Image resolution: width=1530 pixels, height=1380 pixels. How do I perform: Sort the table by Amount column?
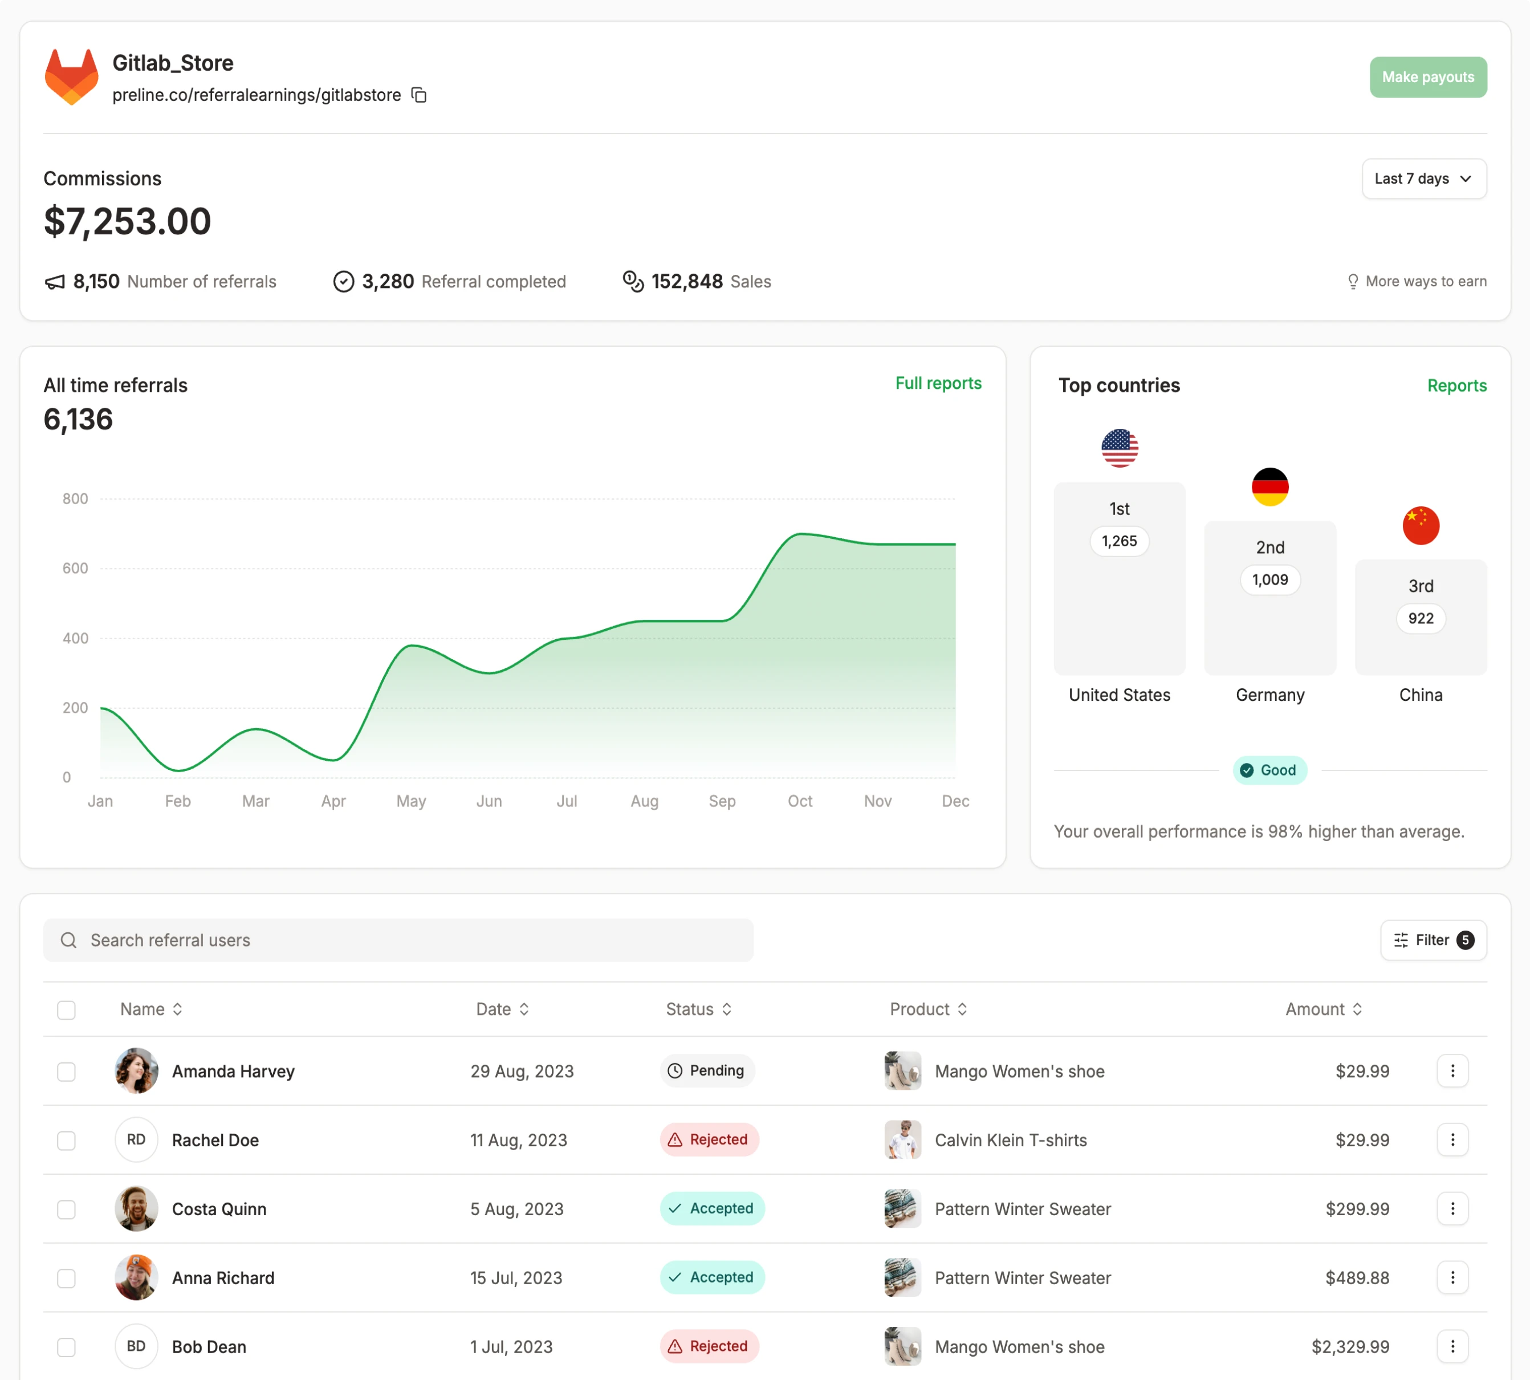(x=1323, y=1009)
